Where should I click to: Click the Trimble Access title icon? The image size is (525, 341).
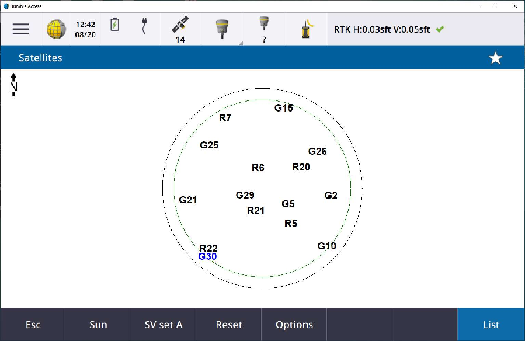click(6, 6)
